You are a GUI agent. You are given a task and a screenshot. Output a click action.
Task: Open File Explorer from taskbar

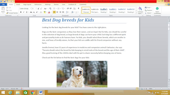tap(18, 93)
